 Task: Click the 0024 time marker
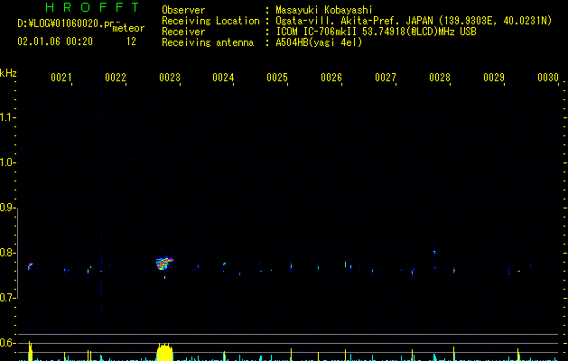223,78
